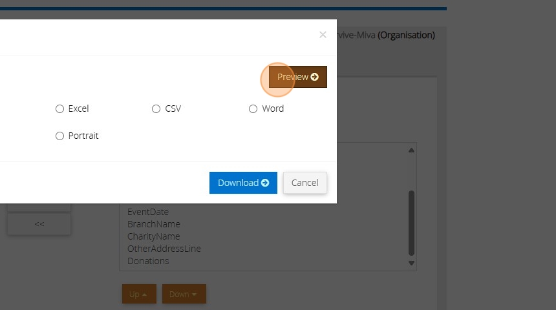Image resolution: width=556 pixels, height=310 pixels.
Task: Click the list scrollbar thumb
Action: tap(411, 223)
